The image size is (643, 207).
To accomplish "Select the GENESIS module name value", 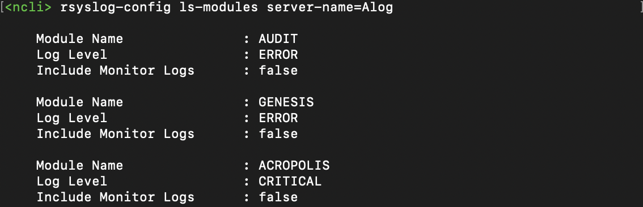I will [x=286, y=102].
